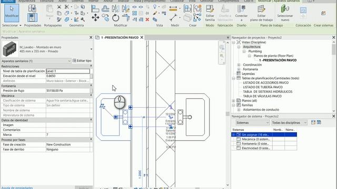Collapse the Vistas (Discipline) tree node

tap(233, 43)
